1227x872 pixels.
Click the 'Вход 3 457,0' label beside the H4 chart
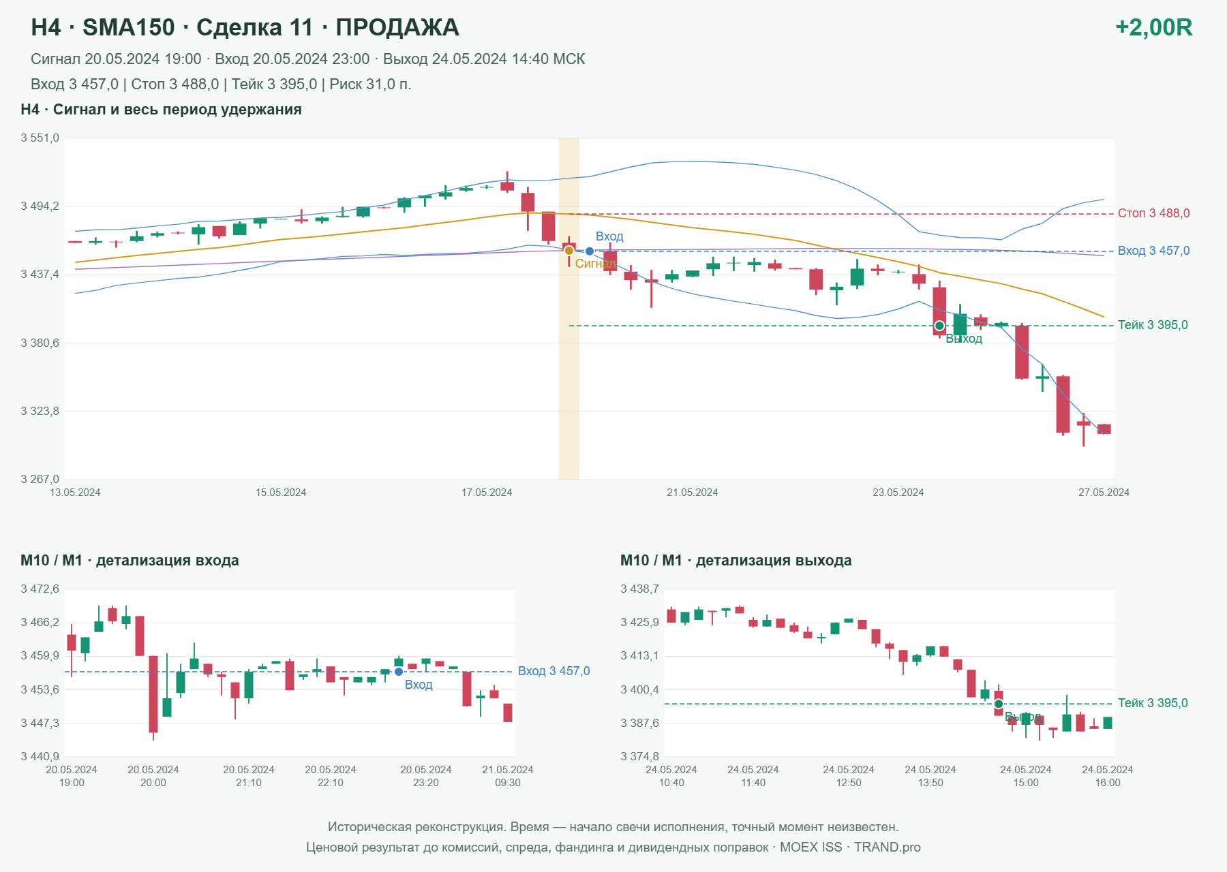[x=1154, y=251]
